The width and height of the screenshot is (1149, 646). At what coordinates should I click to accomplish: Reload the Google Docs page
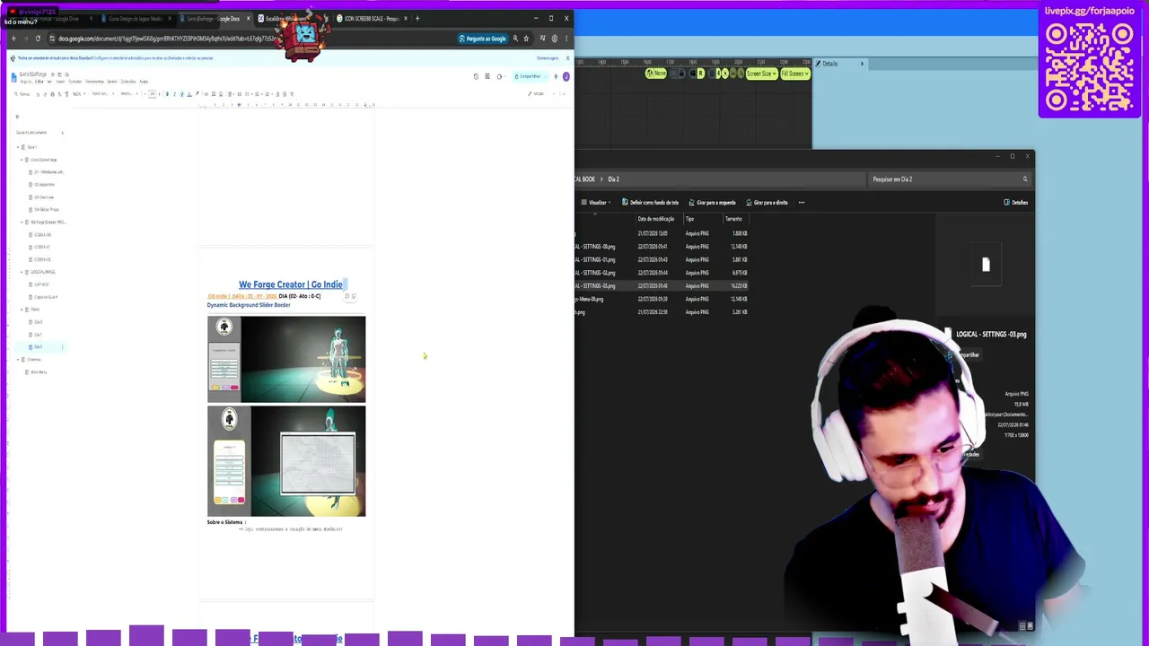[38, 39]
